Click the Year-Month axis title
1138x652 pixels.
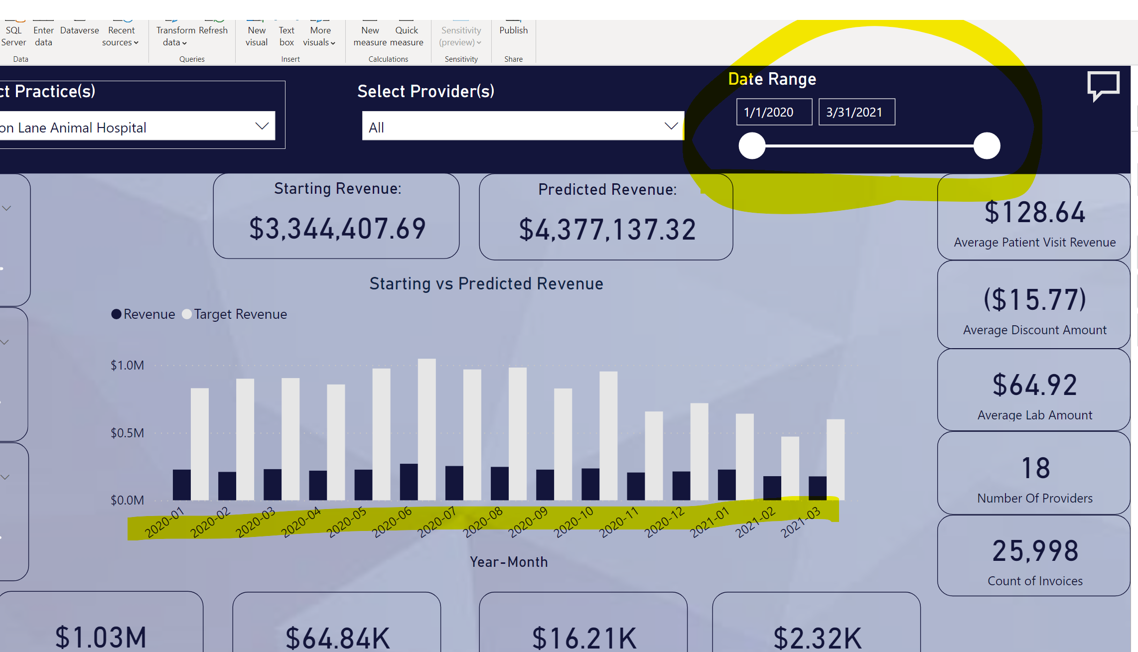point(509,562)
